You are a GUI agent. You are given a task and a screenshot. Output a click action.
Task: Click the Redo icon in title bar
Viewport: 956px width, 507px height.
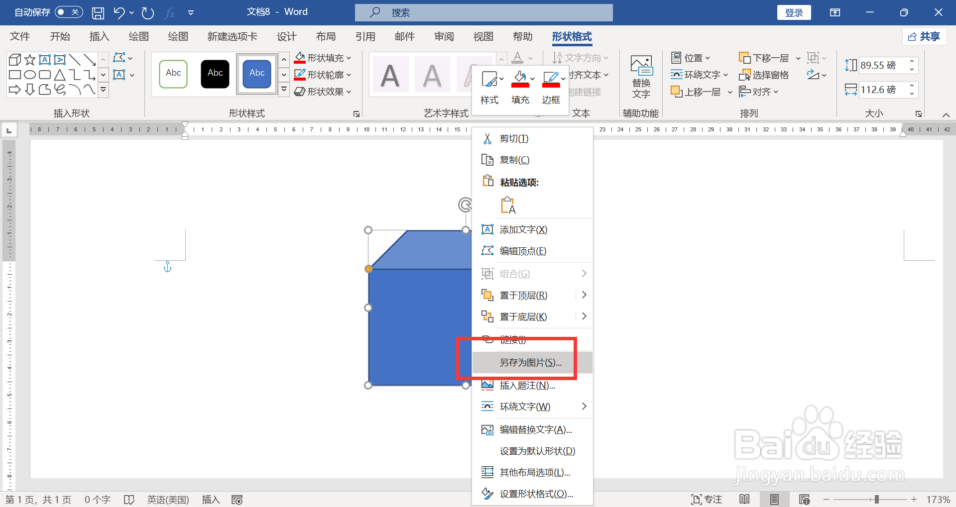tap(147, 12)
